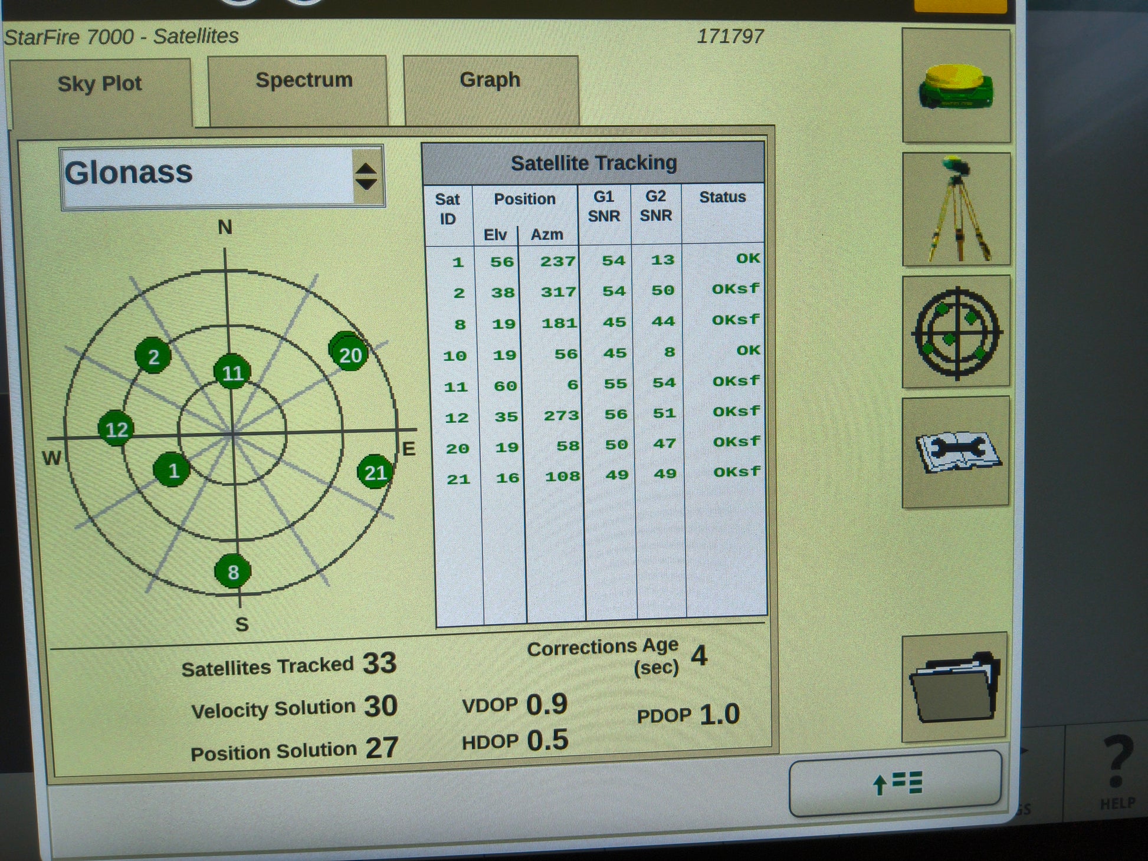Open the file folder icon

click(954, 687)
